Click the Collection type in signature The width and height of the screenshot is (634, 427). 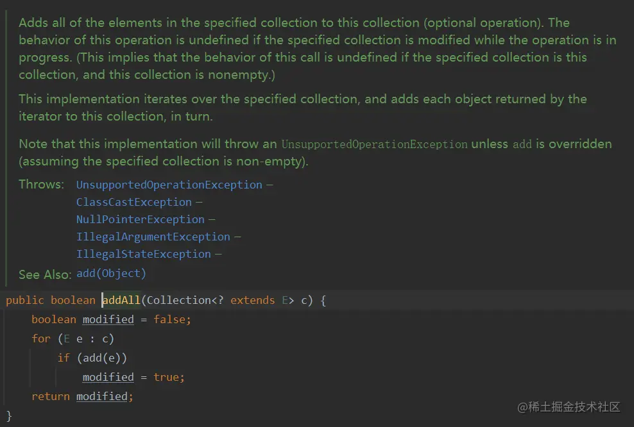point(179,300)
